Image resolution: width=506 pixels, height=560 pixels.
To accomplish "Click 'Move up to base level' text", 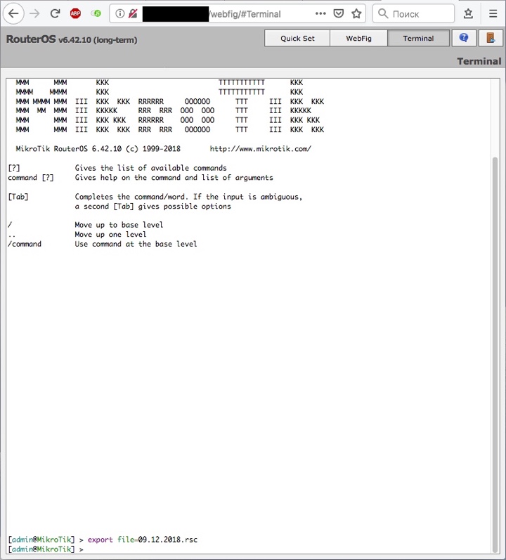I will point(119,225).
